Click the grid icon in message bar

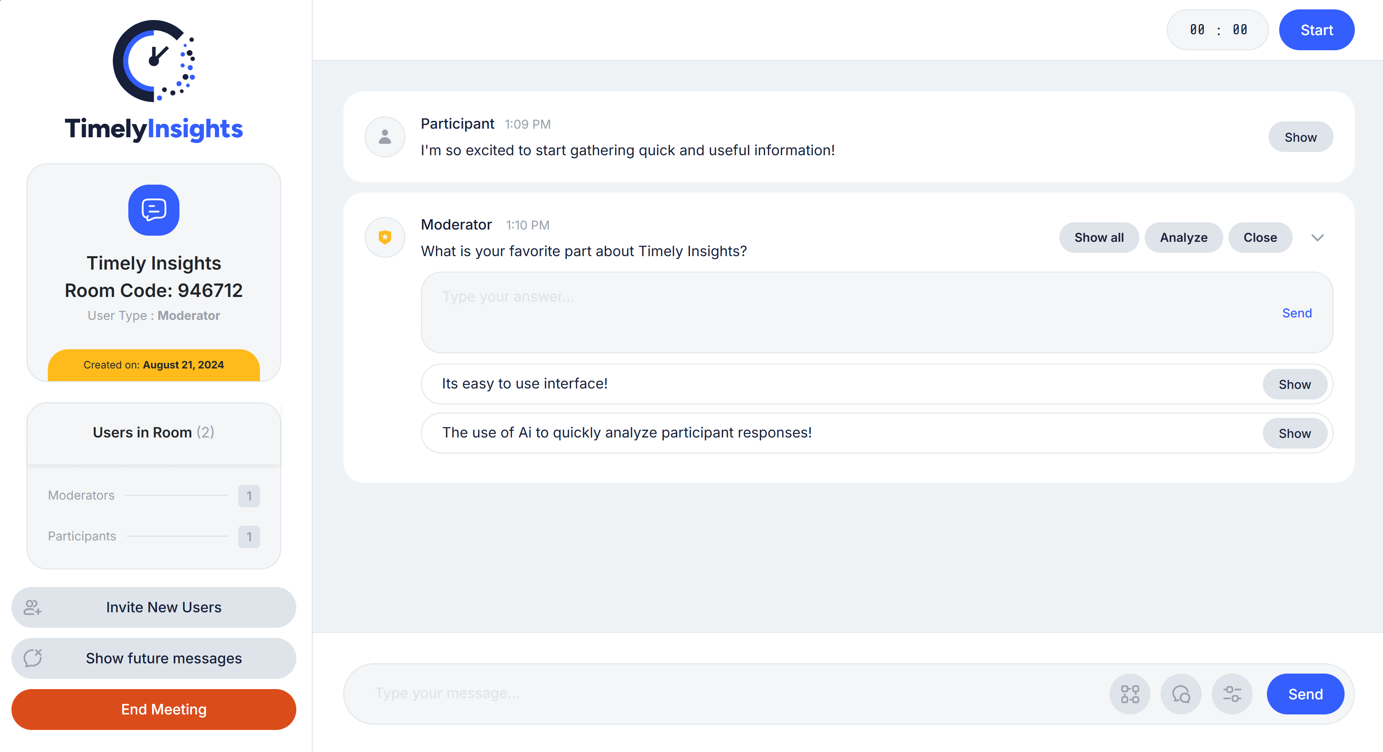point(1130,694)
